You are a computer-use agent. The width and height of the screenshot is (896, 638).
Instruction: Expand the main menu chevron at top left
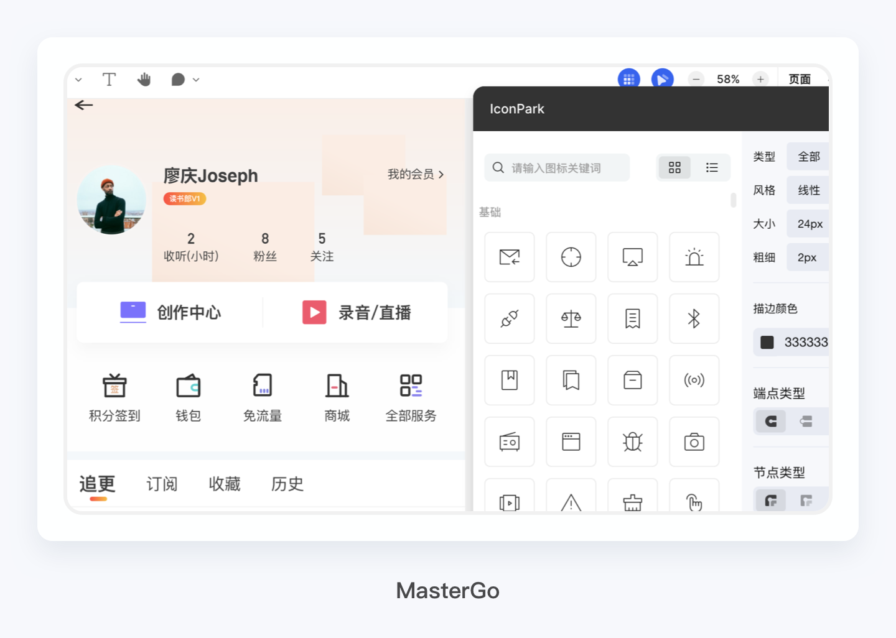pos(78,80)
